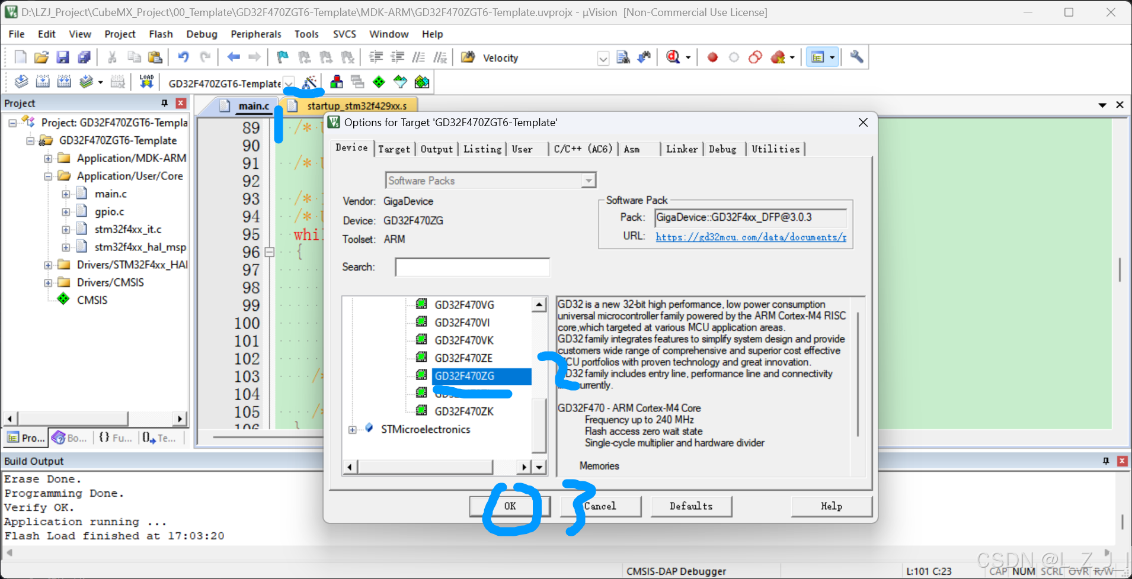The image size is (1132, 579).
Task: Click the disable all breakpoints icon
Action: (x=755, y=57)
